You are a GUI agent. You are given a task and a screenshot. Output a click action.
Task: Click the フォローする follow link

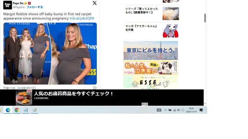pyautogui.click(x=35, y=7)
